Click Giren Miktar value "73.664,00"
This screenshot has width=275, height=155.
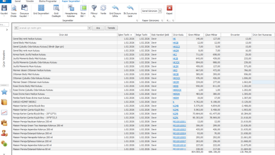(198, 114)
